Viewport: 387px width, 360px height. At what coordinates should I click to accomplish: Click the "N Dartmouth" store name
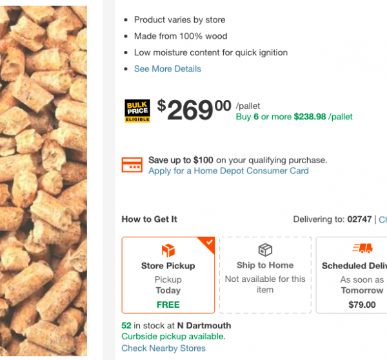204,325
